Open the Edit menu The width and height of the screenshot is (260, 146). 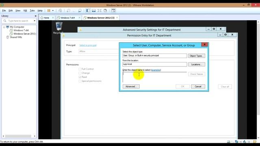(x=11, y=11)
